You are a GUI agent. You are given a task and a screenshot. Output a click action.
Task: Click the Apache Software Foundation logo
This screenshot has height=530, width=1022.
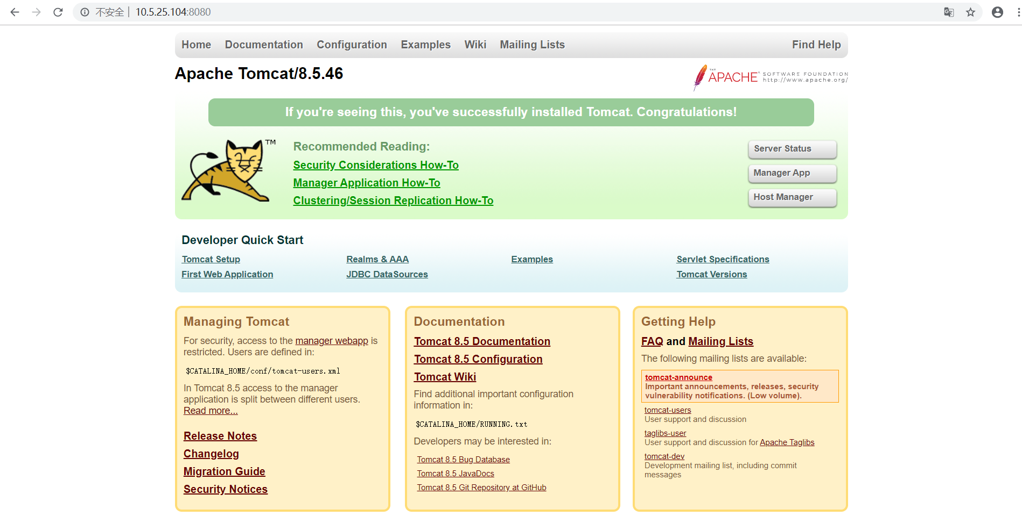pos(771,77)
